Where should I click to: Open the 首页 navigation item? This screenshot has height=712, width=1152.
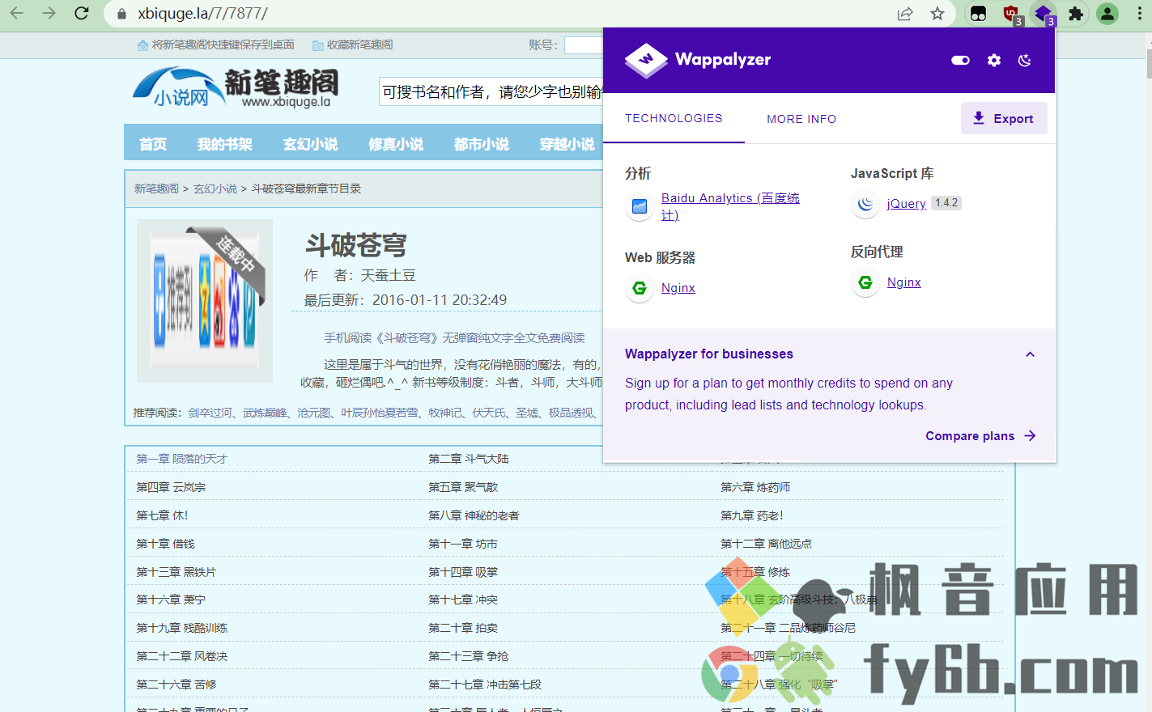[153, 144]
